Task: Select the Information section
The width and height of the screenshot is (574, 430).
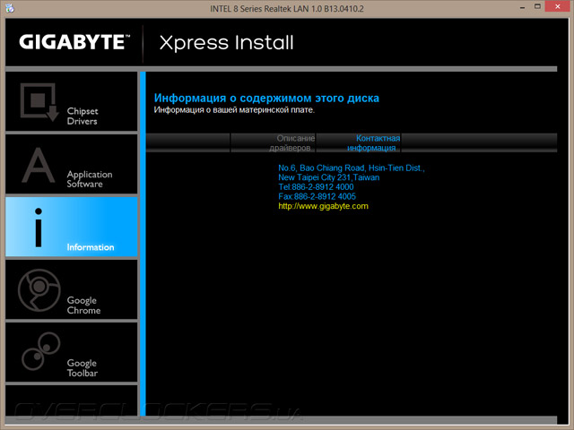Action: (72, 227)
